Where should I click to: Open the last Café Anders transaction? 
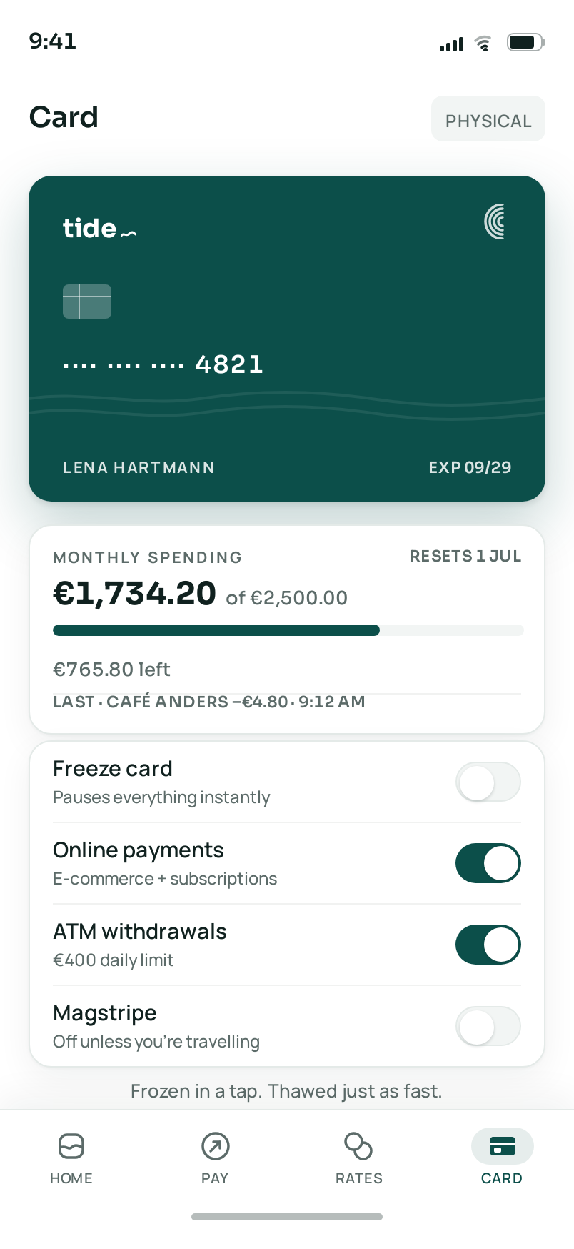209,702
